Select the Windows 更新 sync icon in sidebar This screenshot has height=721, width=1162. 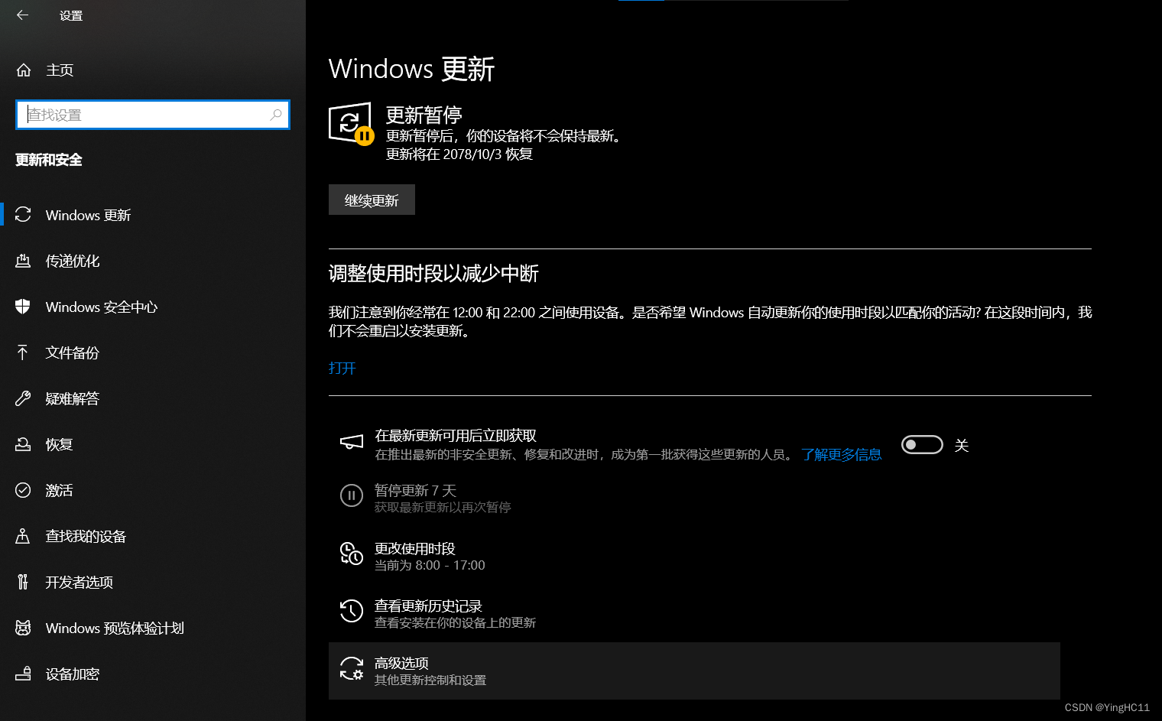pyautogui.click(x=23, y=215)
